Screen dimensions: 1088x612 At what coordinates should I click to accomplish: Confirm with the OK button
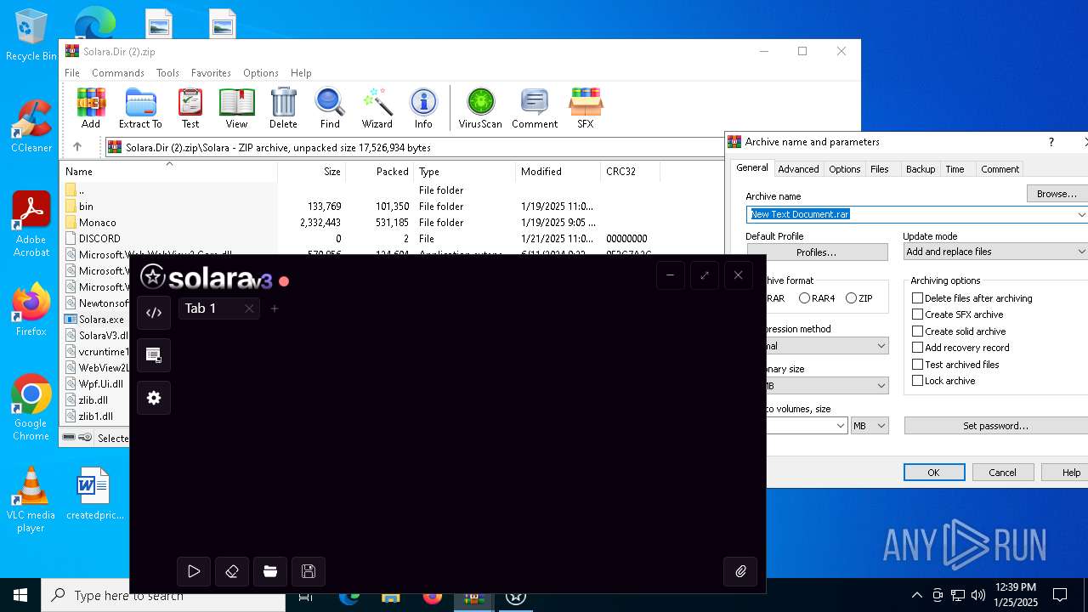pos(933,473)
